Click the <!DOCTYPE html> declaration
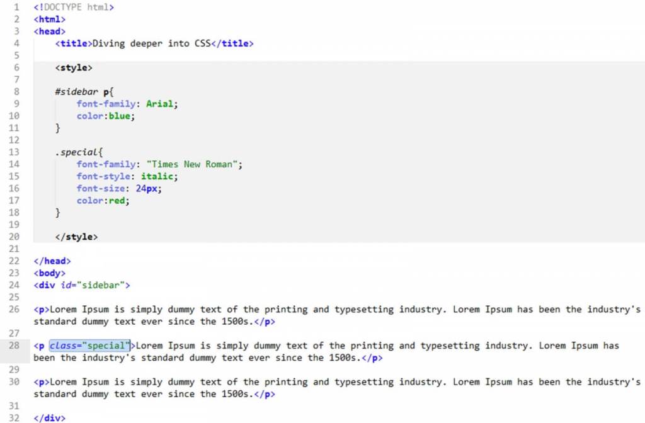The width and height of the screenshot is (645, 423). point(74,8)
